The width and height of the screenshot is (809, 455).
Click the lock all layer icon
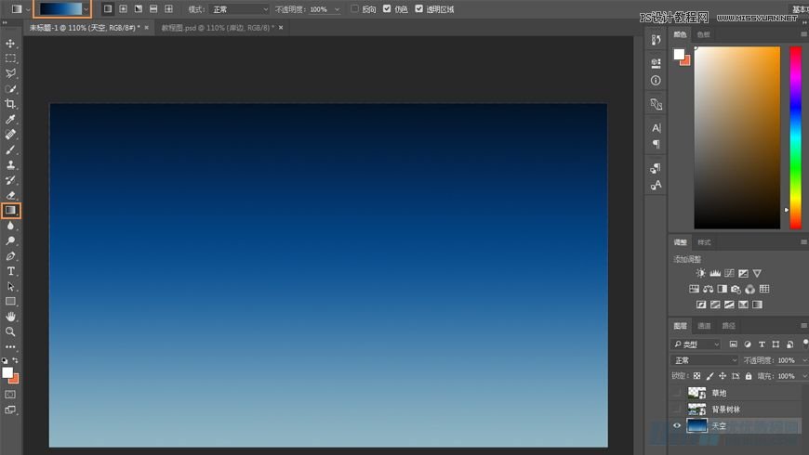click(x=749, y=376)
